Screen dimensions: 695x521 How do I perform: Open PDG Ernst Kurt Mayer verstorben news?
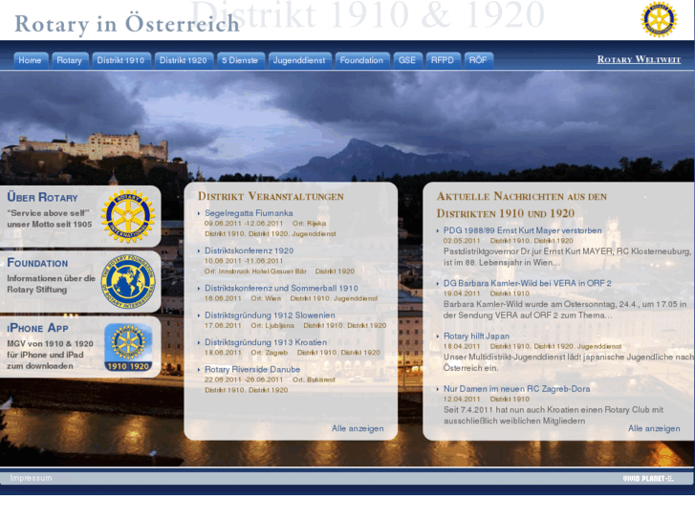coord(523,230)
